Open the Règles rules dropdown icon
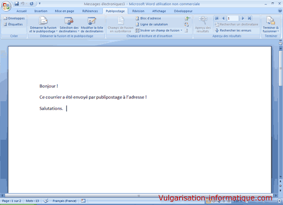Image resolution: width=283 pixels, height=205 pixels. coord(187,18)
